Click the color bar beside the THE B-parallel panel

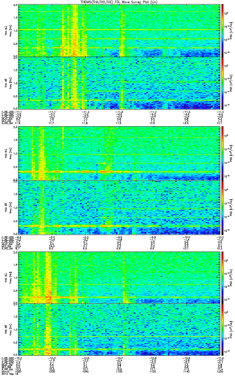pos(222,330)
